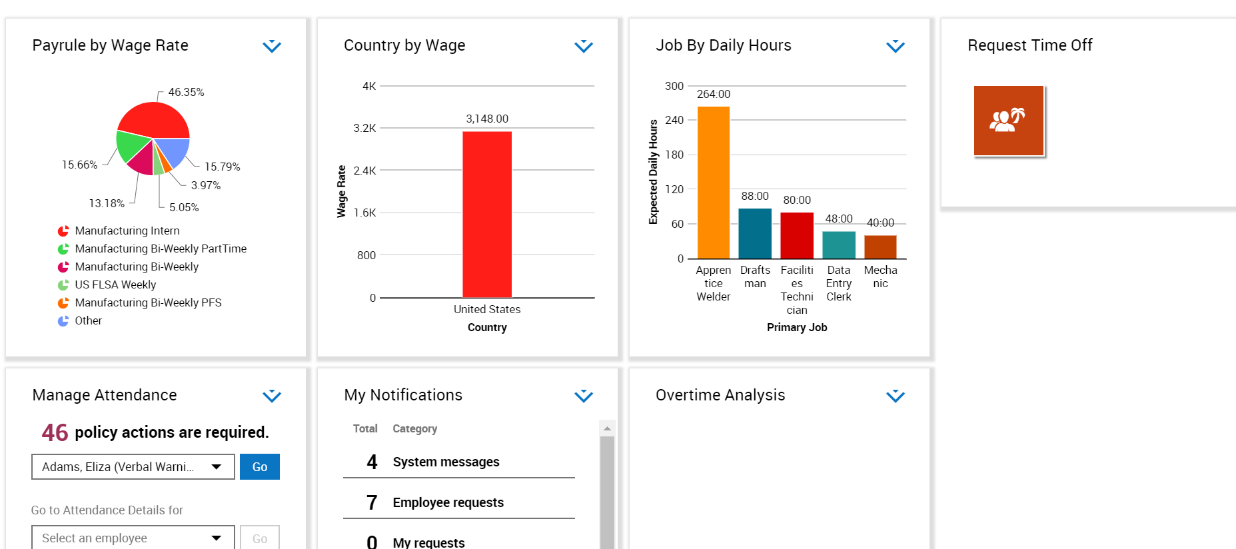Click the Manufacturing Bi-Weekly PartTime legend icon
The image size is (1236, 549).
pos(63,249)
